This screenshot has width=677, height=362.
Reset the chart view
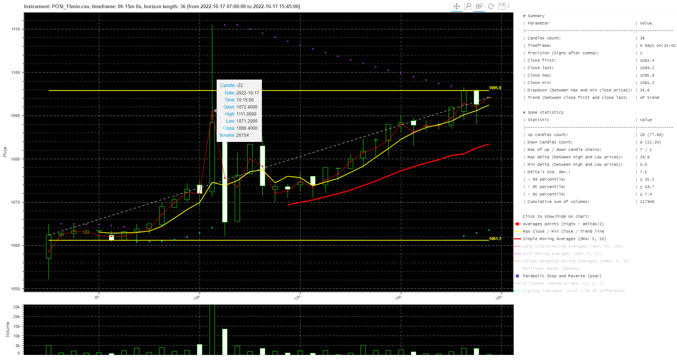(491, 6)
